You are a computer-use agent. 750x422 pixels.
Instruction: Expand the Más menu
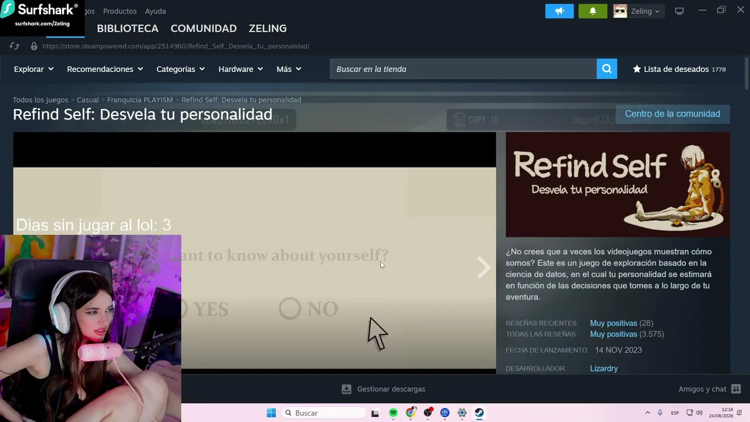click(x=289, y=69)
